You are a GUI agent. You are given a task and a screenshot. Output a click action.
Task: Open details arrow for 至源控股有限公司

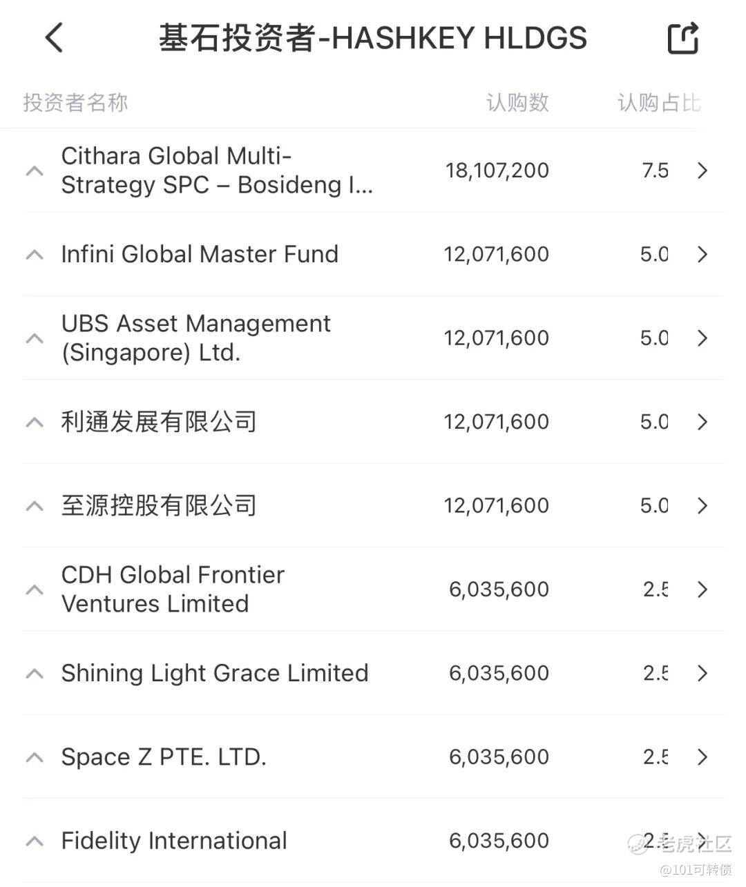click(702, 506)
